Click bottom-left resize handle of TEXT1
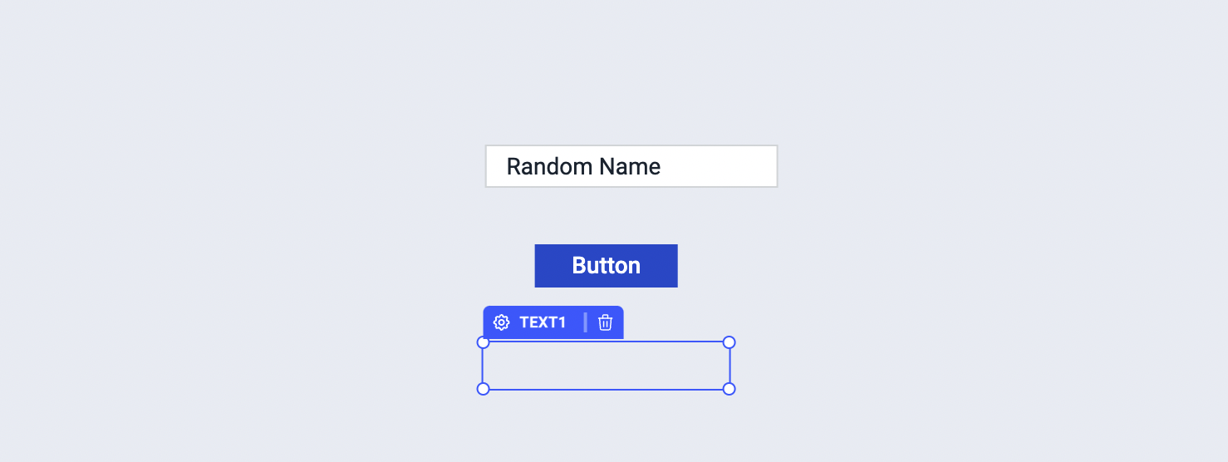This screenshot has width=1228, height=462. [x=483, y=389]
